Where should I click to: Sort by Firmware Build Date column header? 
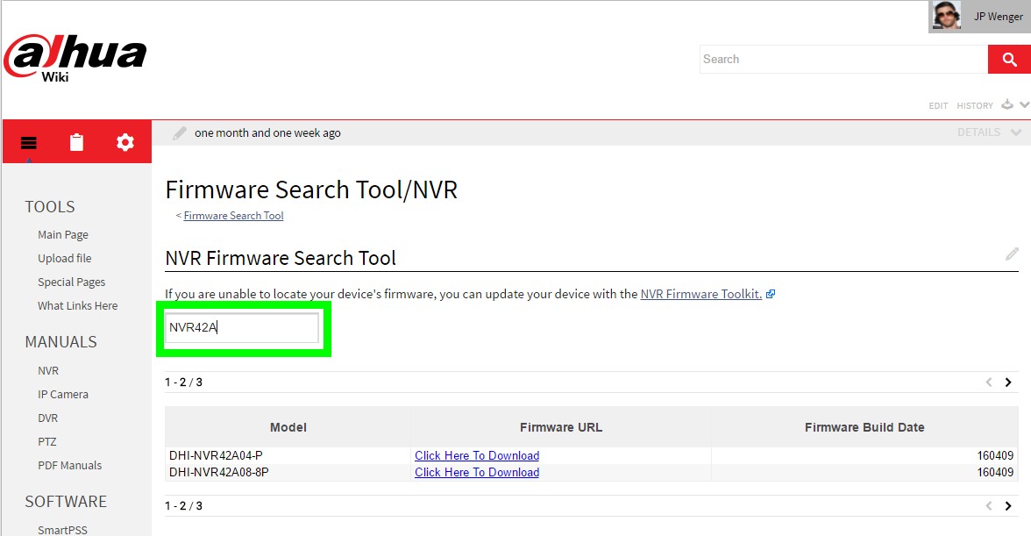[x=864, y=427]
